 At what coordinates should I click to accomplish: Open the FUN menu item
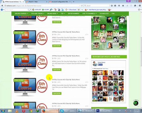[x=113, y=13]
